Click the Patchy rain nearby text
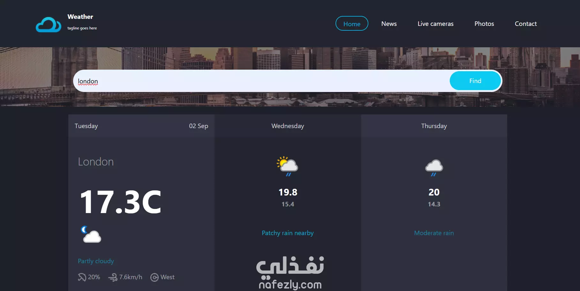 point(288,233)
